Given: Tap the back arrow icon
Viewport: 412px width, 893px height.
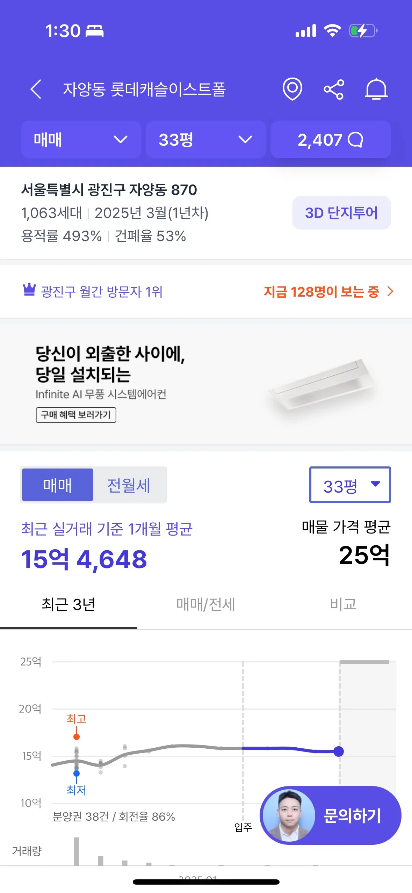Looking at the screenshot, I should coord(36,89).
